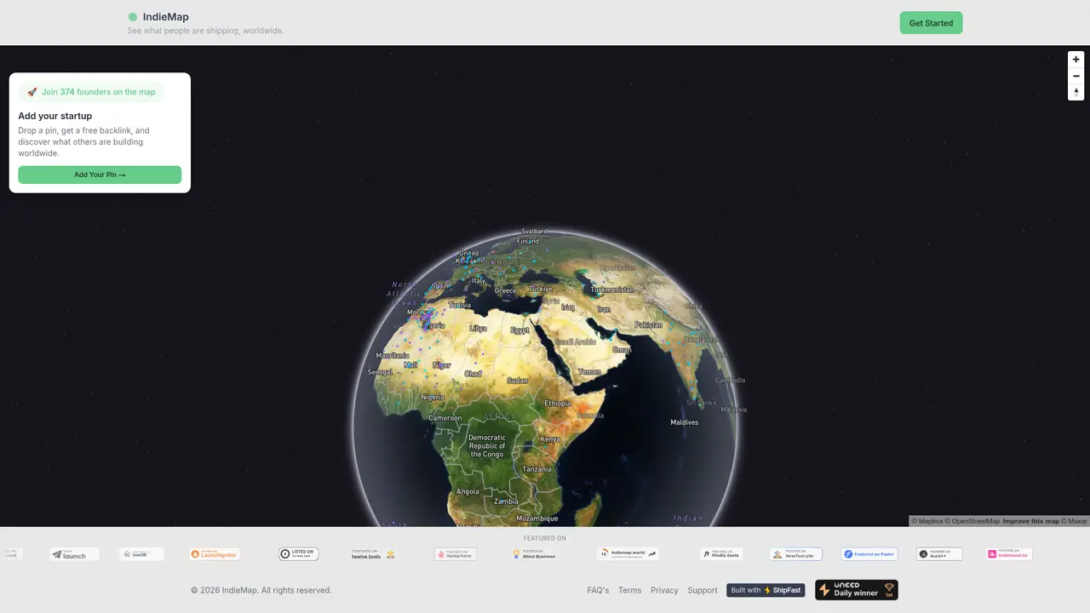The width and height of the screenshot is (1090, 613).
Task: Open the Uneed Daily winner badge
Action: [x=856, y=590]
